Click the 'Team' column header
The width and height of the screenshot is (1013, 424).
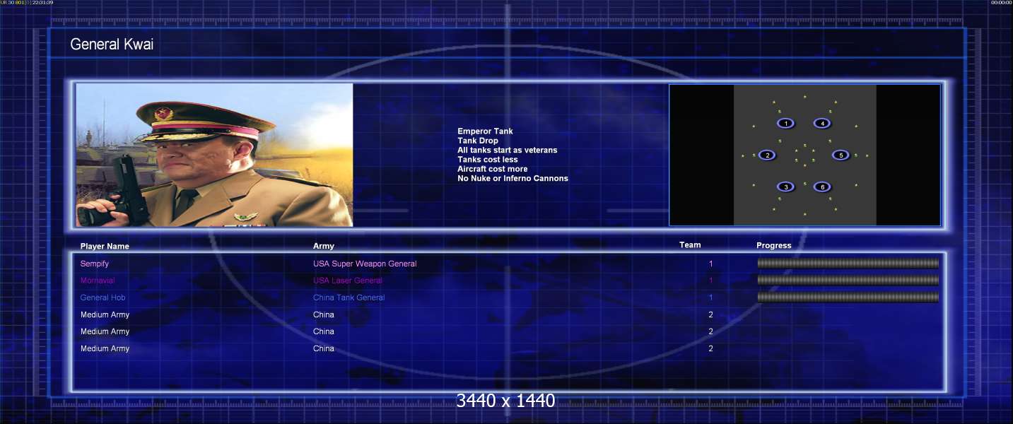pos(690,245)
